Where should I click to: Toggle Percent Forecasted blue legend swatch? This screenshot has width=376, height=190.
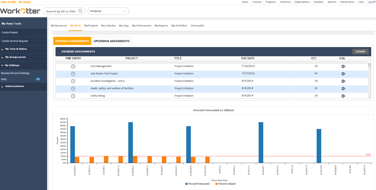coord(186,184)
